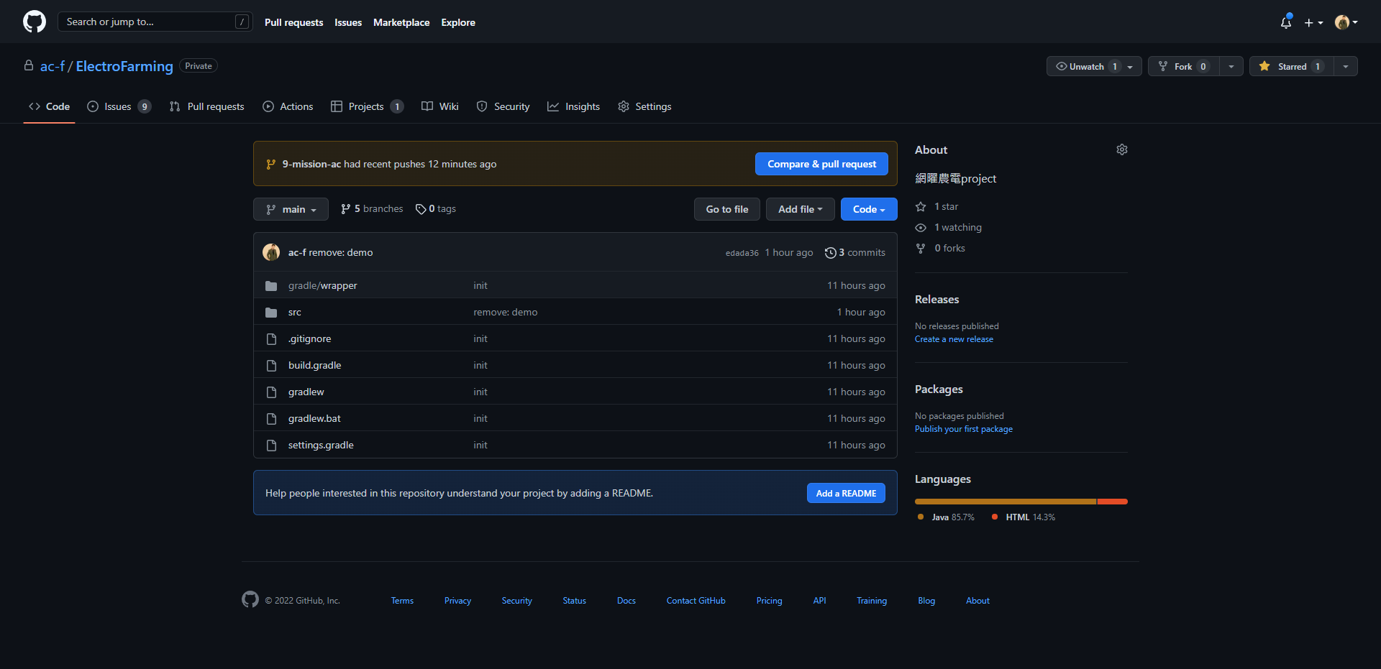1381x669 pixels.
Task: Click the private repo lock icon
Action: click(x=29, y=65)
